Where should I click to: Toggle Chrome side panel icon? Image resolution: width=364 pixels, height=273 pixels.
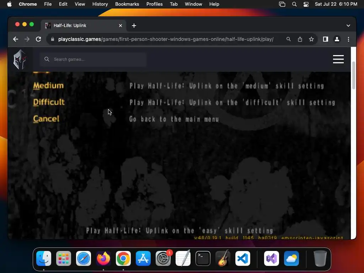(x=326, y=39)
